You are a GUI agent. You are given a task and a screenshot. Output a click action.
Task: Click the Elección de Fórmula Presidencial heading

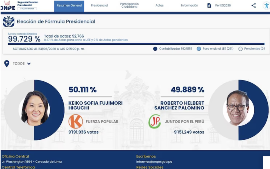56,22
